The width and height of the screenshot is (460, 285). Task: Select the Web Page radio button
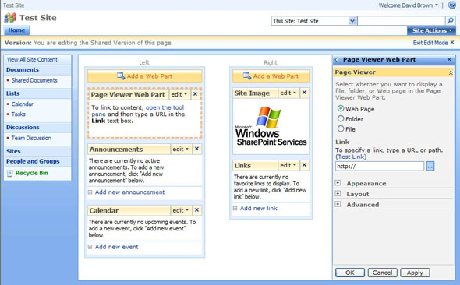click(x=341, y=108)
